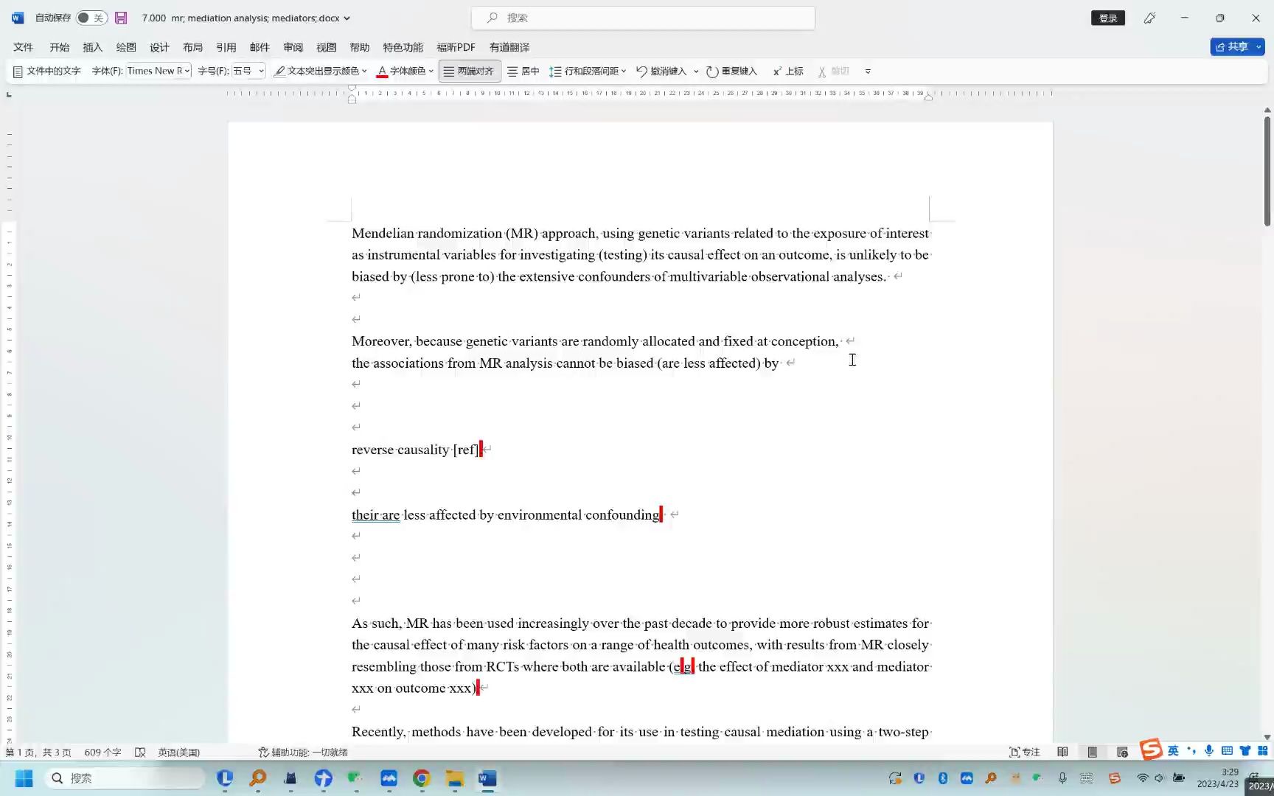Expand the 共享 button dropdown arrow
The width and height of the screenshot is (1274, 796).
click(1259, 47)
